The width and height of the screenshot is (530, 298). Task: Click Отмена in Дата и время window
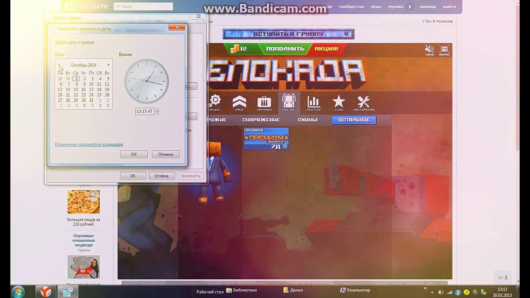coord(161,175)
